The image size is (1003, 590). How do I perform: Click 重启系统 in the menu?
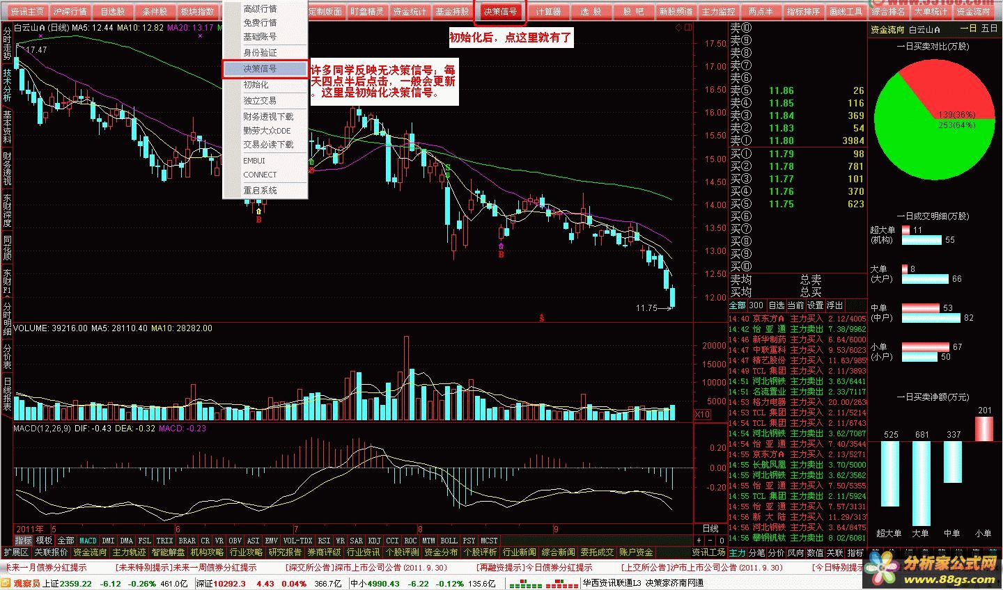pos(265,190)
